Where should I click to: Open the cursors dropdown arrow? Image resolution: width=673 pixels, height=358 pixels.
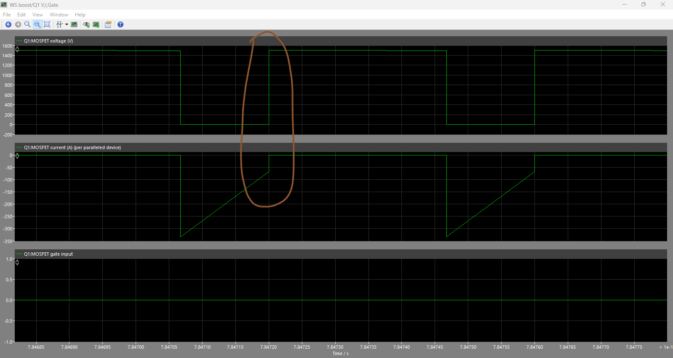click(67, 24)
